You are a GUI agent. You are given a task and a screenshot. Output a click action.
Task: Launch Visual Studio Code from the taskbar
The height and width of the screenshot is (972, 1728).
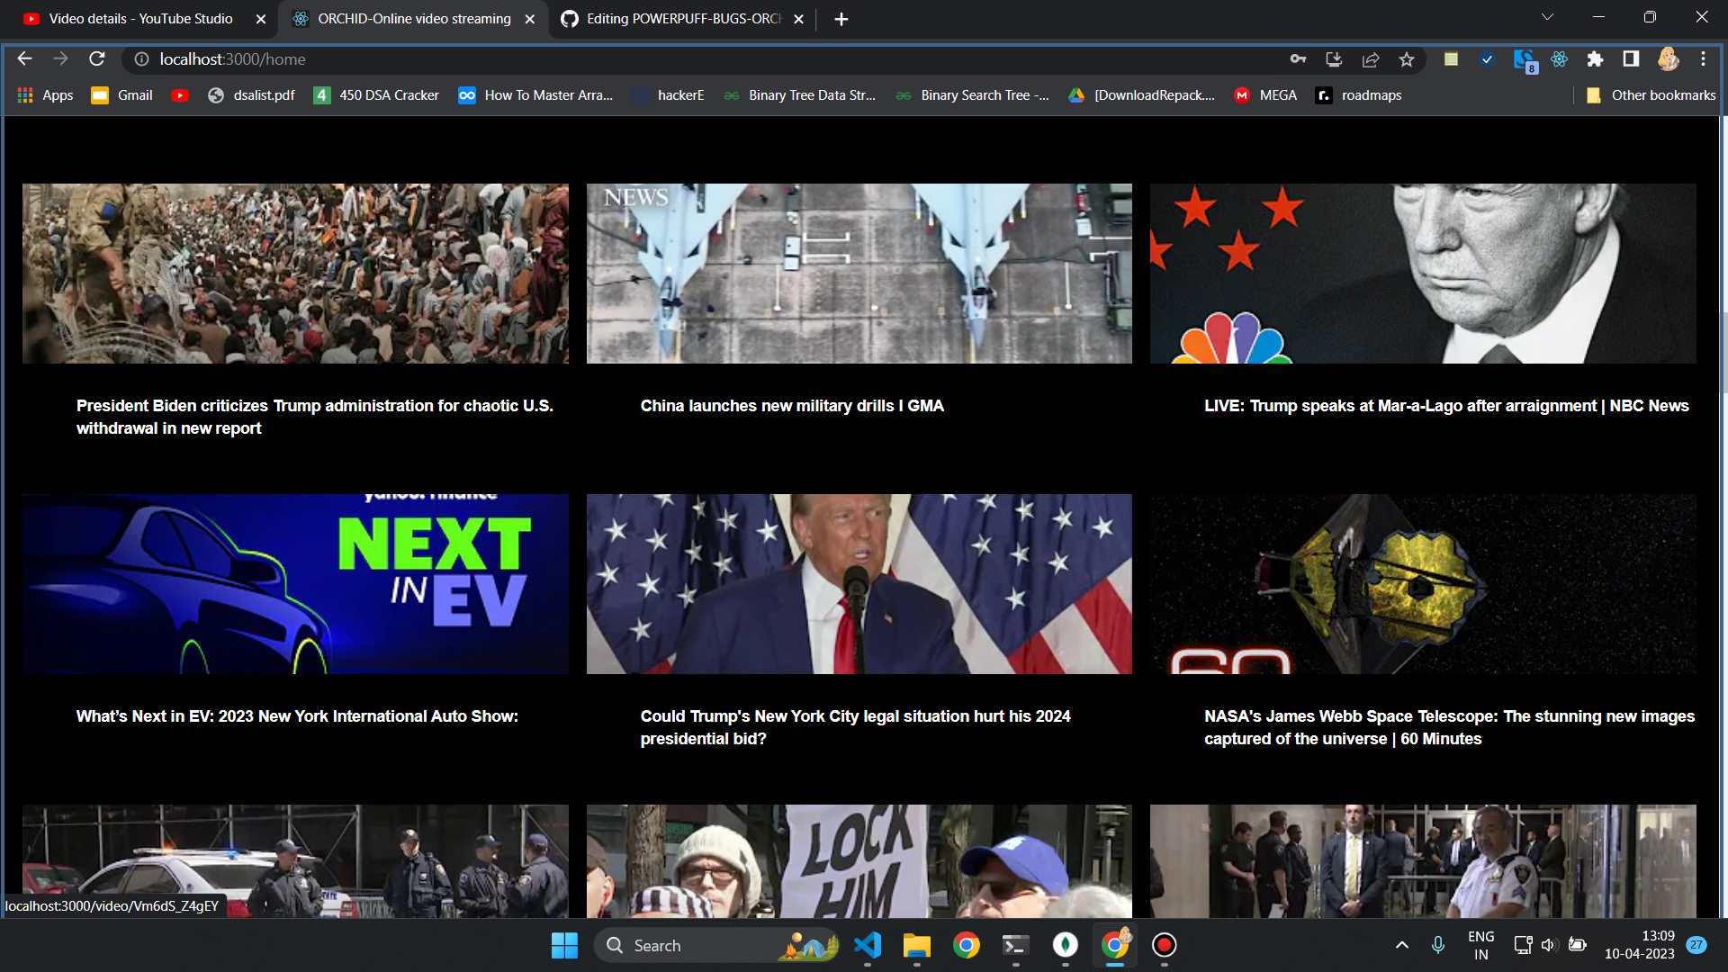[x=868, y=945]
